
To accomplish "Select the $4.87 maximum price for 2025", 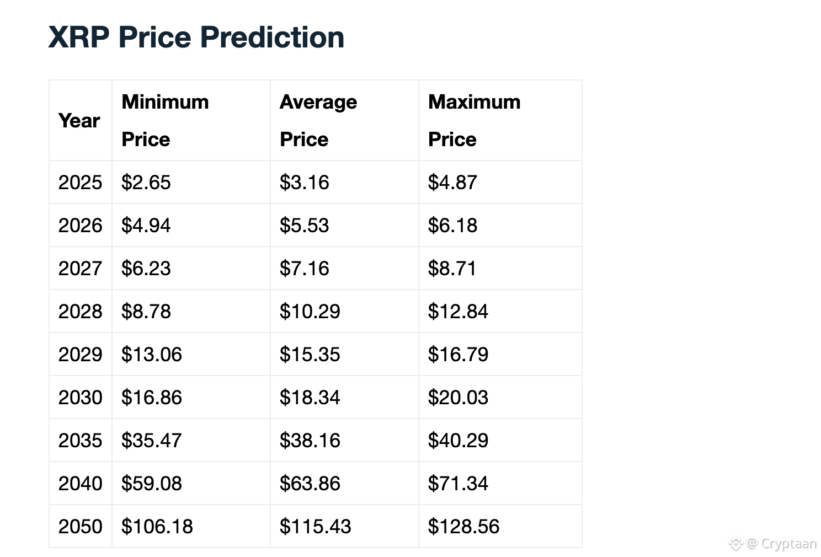I will pos(452,183).
